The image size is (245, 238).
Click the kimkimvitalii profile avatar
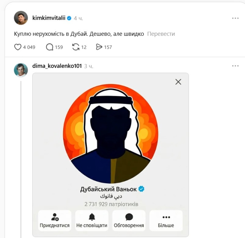(21, 18)
